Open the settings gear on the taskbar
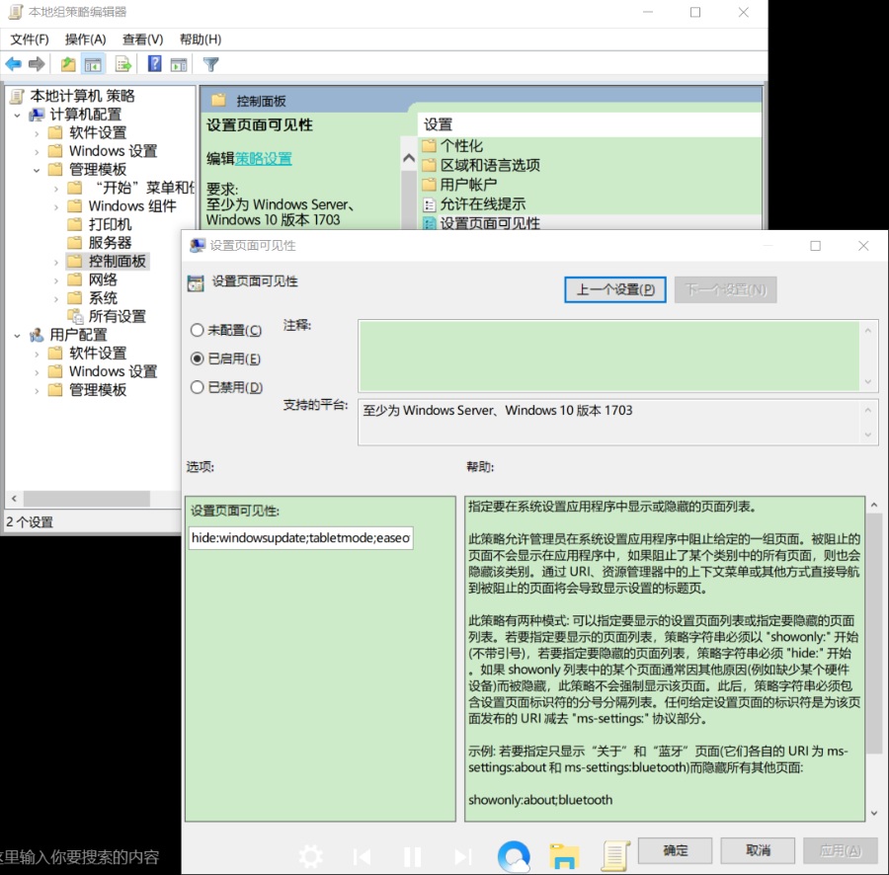 pos(311,856)
